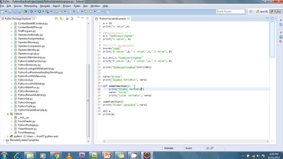Open the File menu
The width and height of the screenshot is (283, 159).
[x=2, y=6]
